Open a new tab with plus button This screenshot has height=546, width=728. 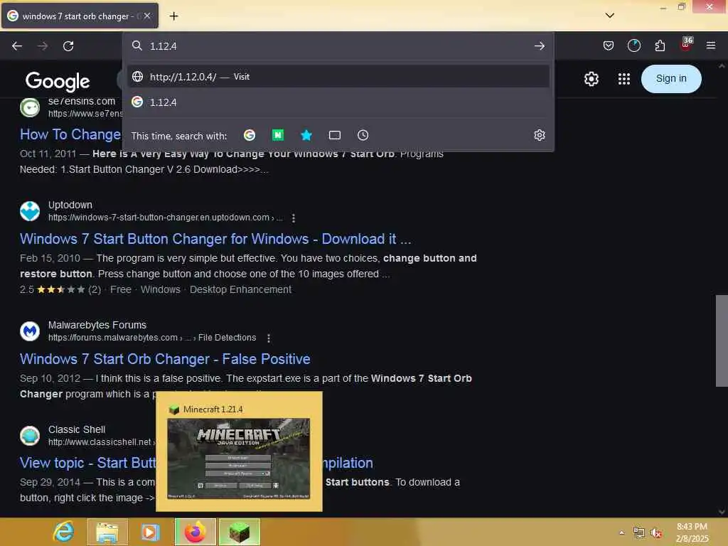coord(173,16)
